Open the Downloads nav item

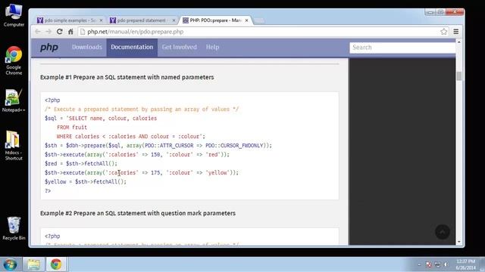87,47
